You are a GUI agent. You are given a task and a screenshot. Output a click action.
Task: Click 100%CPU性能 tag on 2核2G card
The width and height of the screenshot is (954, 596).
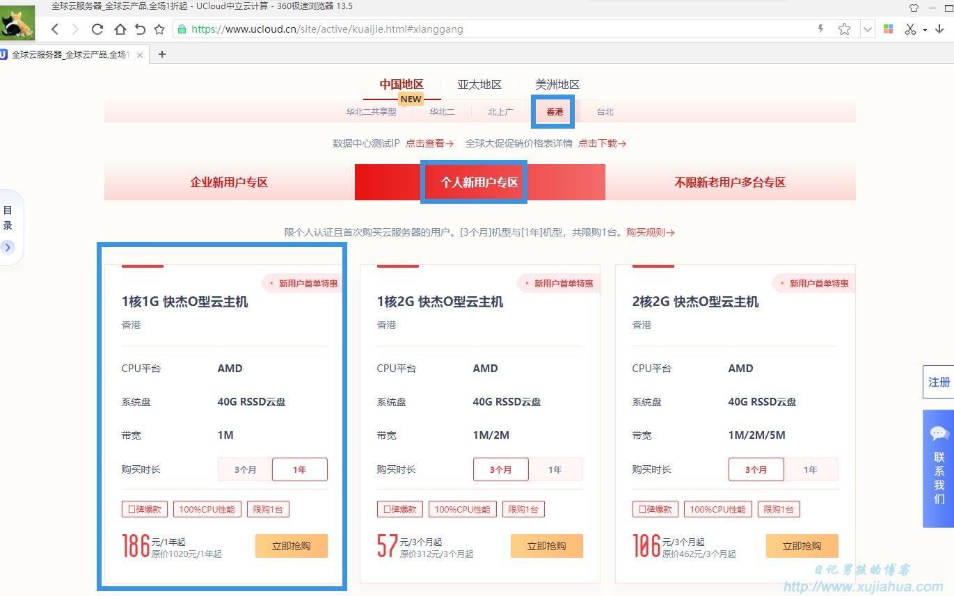point(717,509)
